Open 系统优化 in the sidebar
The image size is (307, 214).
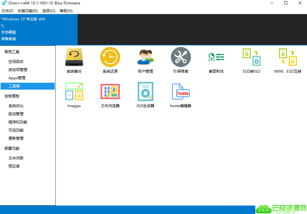click(16, 106)
